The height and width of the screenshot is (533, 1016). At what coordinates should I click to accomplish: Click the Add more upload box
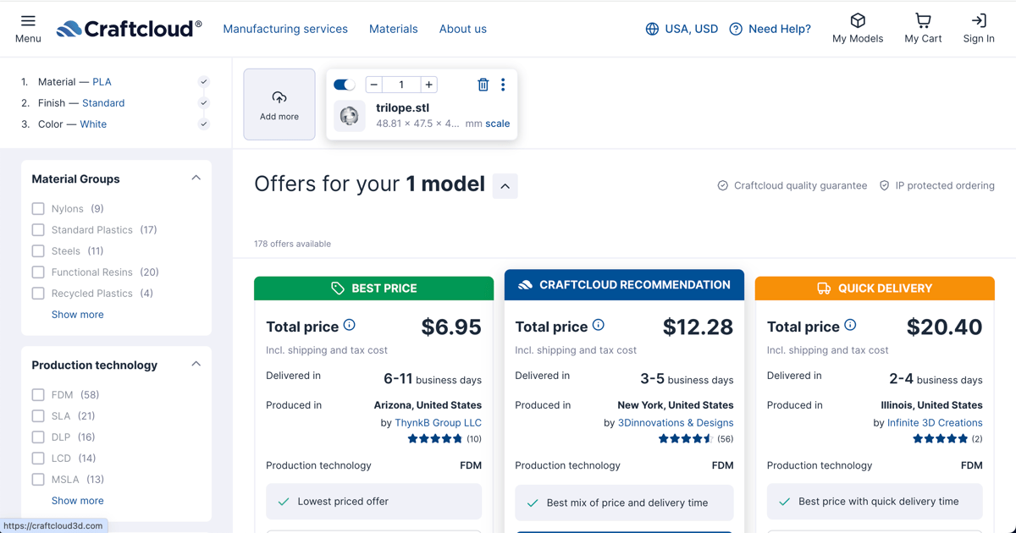(279, 104)
